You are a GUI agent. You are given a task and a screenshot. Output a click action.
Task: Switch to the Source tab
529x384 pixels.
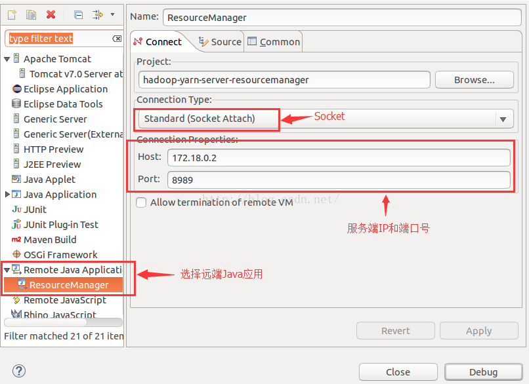pos(220,42)
